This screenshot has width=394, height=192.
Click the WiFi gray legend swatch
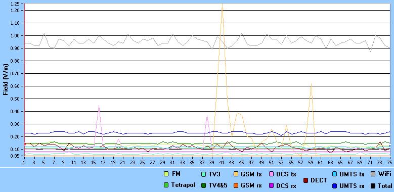[373, 174]
